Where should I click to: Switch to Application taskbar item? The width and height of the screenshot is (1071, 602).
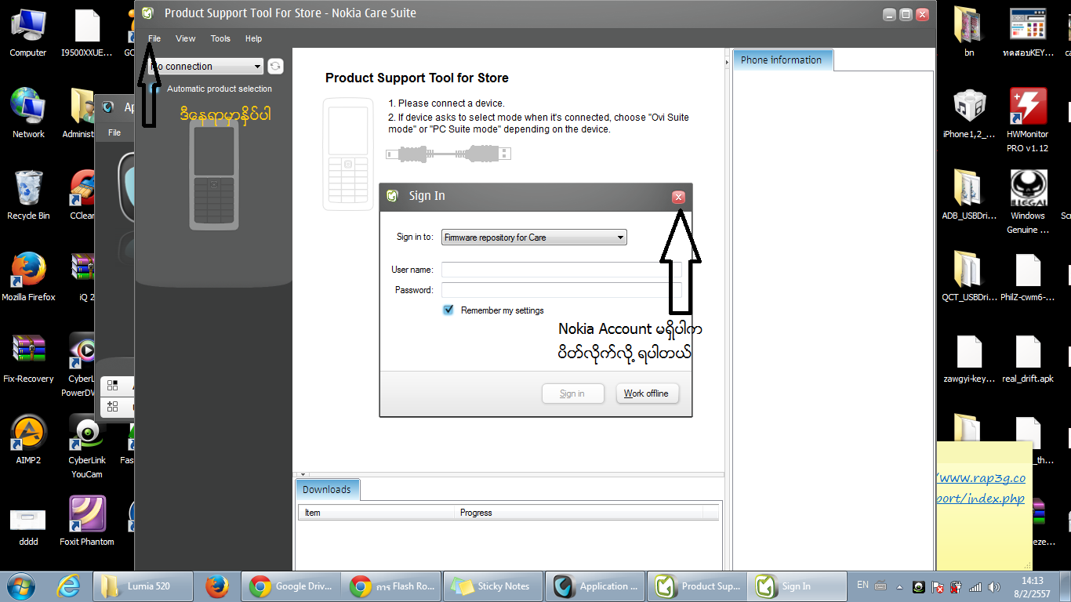click(x=594, y=586)
